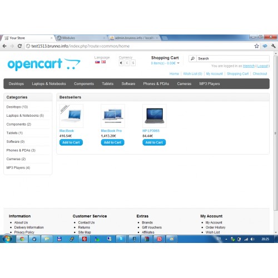Open Desktops (13) in Categories sidebar
The width and height of the screenshot is (278, 278).
tap(17, 107)
